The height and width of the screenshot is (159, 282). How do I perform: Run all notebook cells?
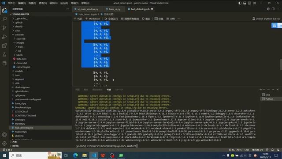click(111, 19)
